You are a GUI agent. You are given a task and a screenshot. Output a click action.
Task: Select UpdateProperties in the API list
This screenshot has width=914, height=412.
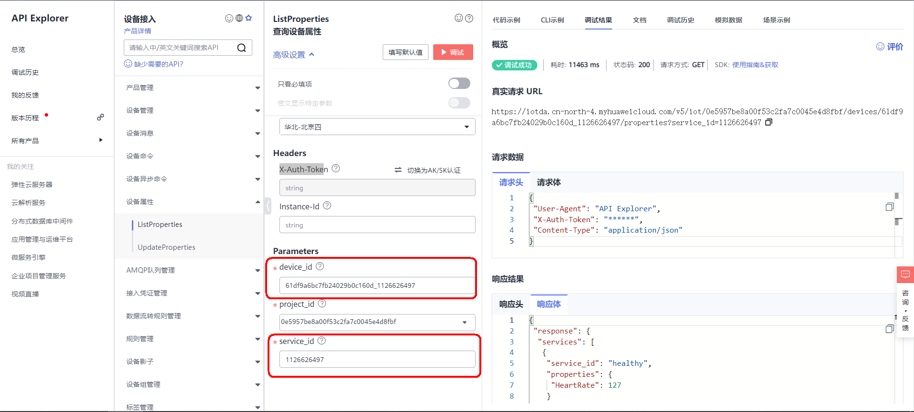166,247
